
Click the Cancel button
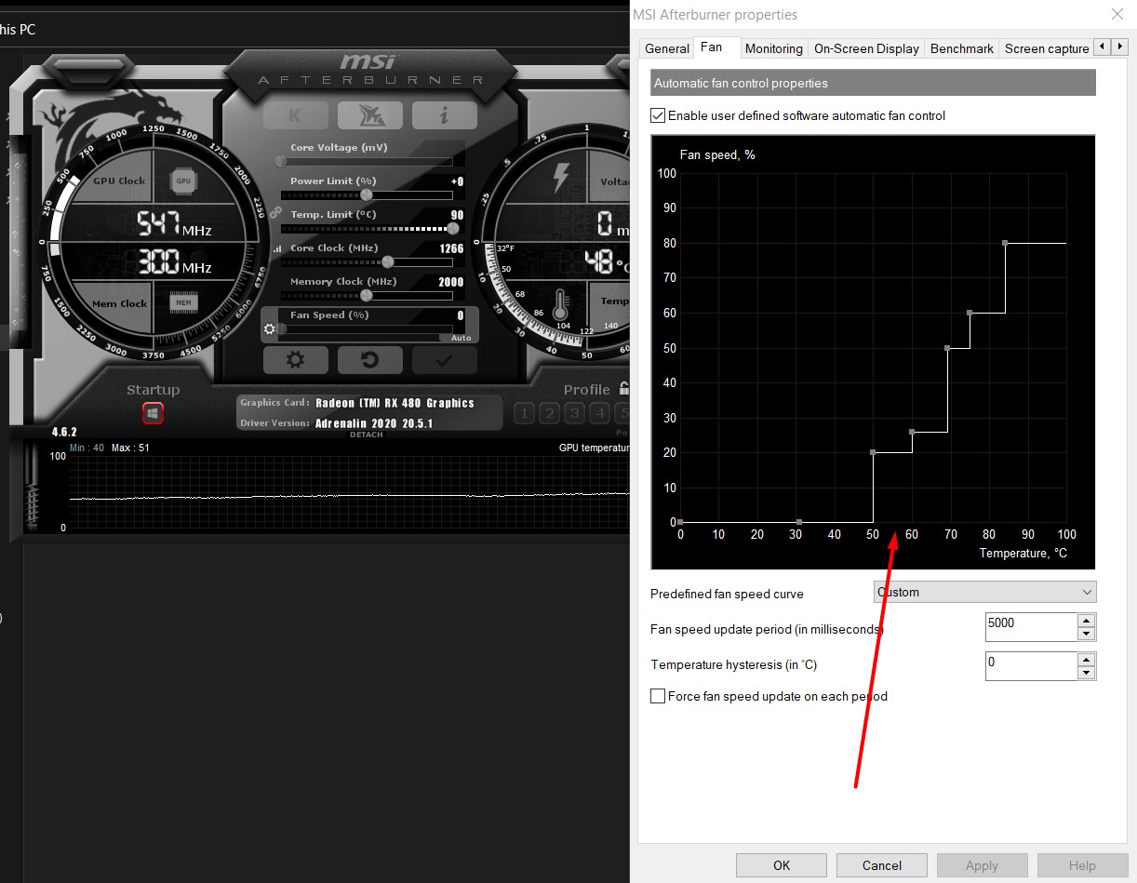pyautogui.click(x=880, y=864)
